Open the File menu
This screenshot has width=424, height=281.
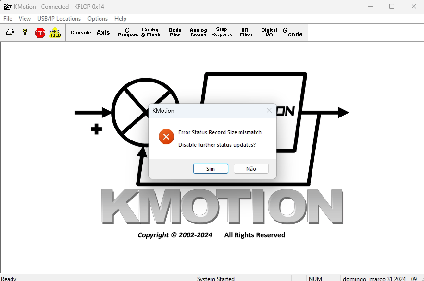pyautogui.click(x=8, y=19)
